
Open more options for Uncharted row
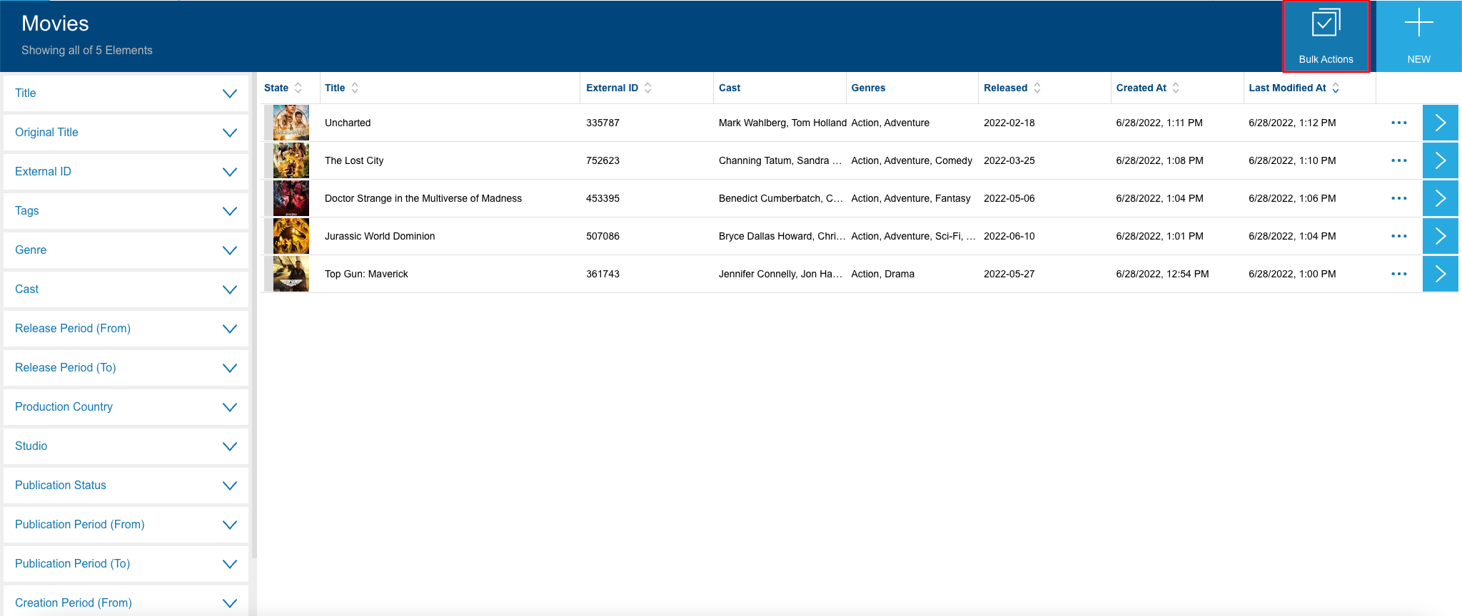1398,123
